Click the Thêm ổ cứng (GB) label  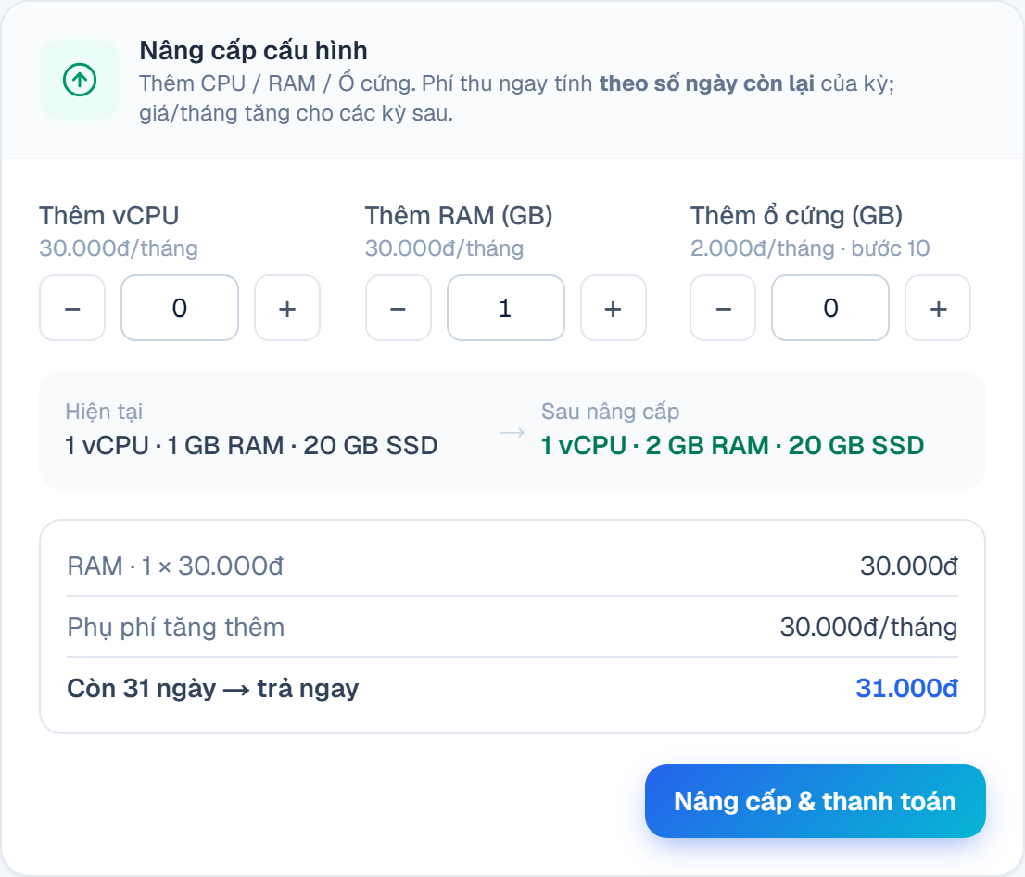797,216
